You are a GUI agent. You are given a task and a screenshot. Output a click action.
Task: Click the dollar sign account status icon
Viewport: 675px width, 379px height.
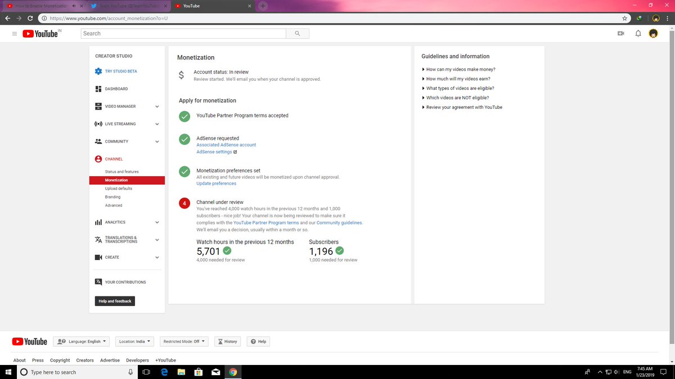[x=181, y=75]
